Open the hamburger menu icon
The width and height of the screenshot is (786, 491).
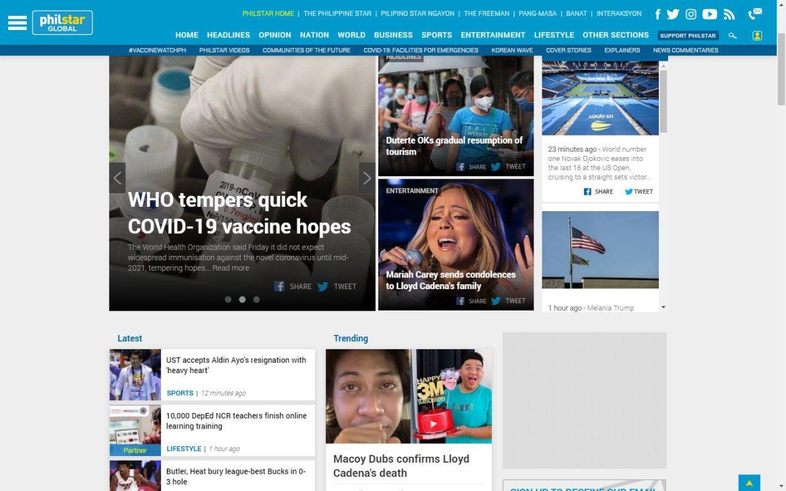pyautogui.click(x=17, y=23)
